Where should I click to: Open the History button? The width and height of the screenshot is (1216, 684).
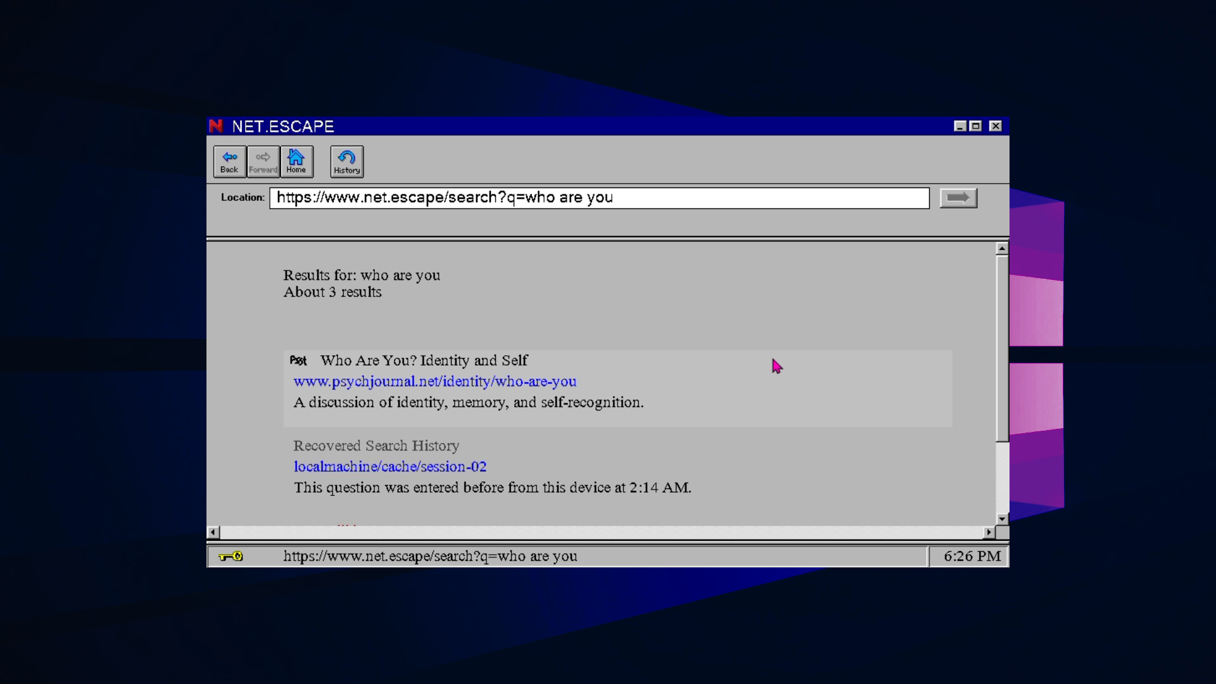(x=346, y=162)
